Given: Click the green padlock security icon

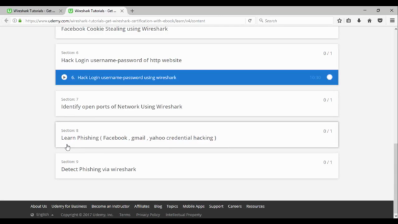Looking at the screenshot, I should pos(20,21).
